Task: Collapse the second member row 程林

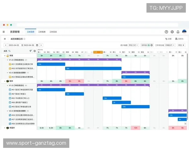Action: point(5,81)
